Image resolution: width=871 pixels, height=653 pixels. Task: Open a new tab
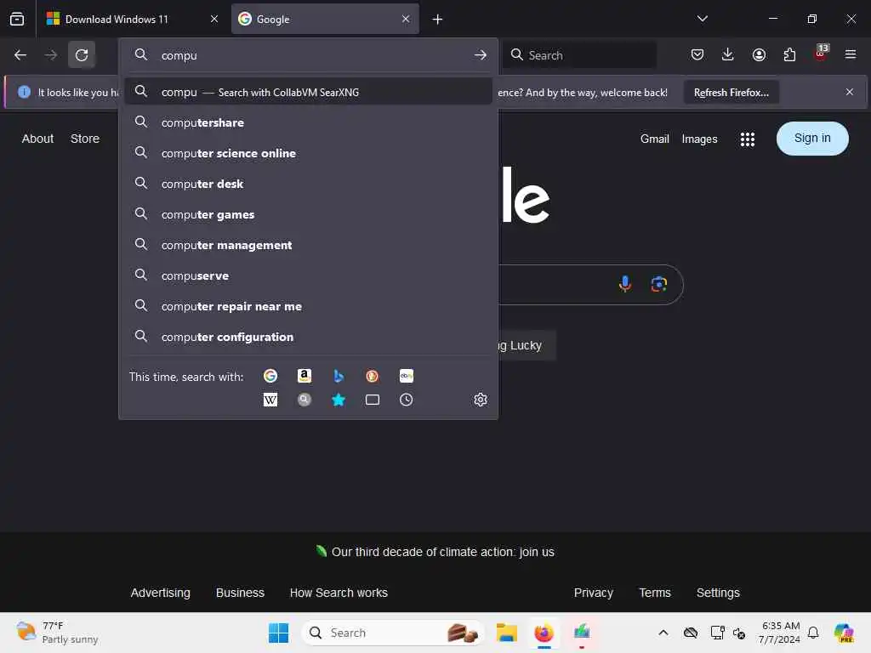(x=438, y=20)
